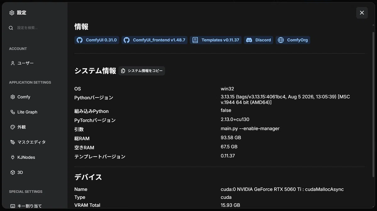Open the 3D settings category
Viewport: 377px width, 211px height.
click(x=35, y=172)
